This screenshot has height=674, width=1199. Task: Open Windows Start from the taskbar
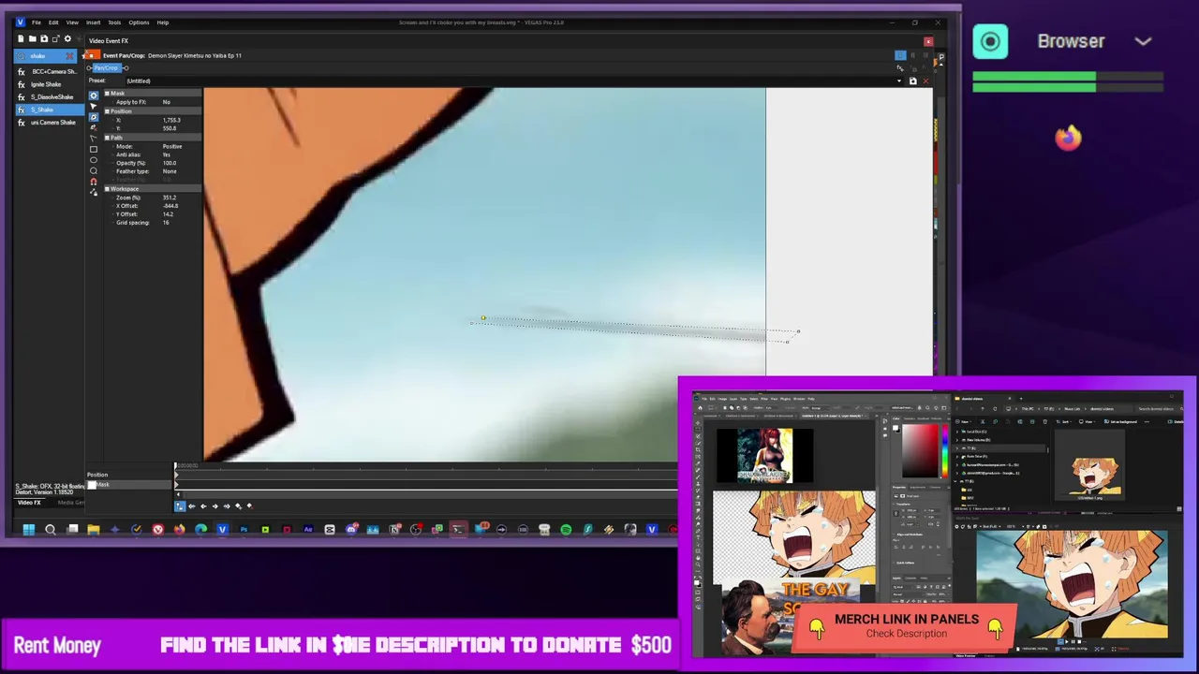point(29,530)
